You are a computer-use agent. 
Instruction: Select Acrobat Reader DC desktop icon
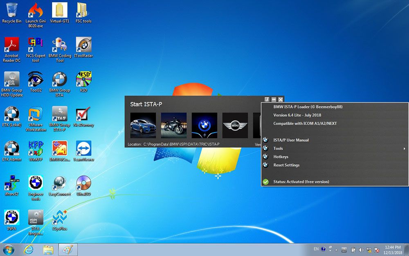12,50
